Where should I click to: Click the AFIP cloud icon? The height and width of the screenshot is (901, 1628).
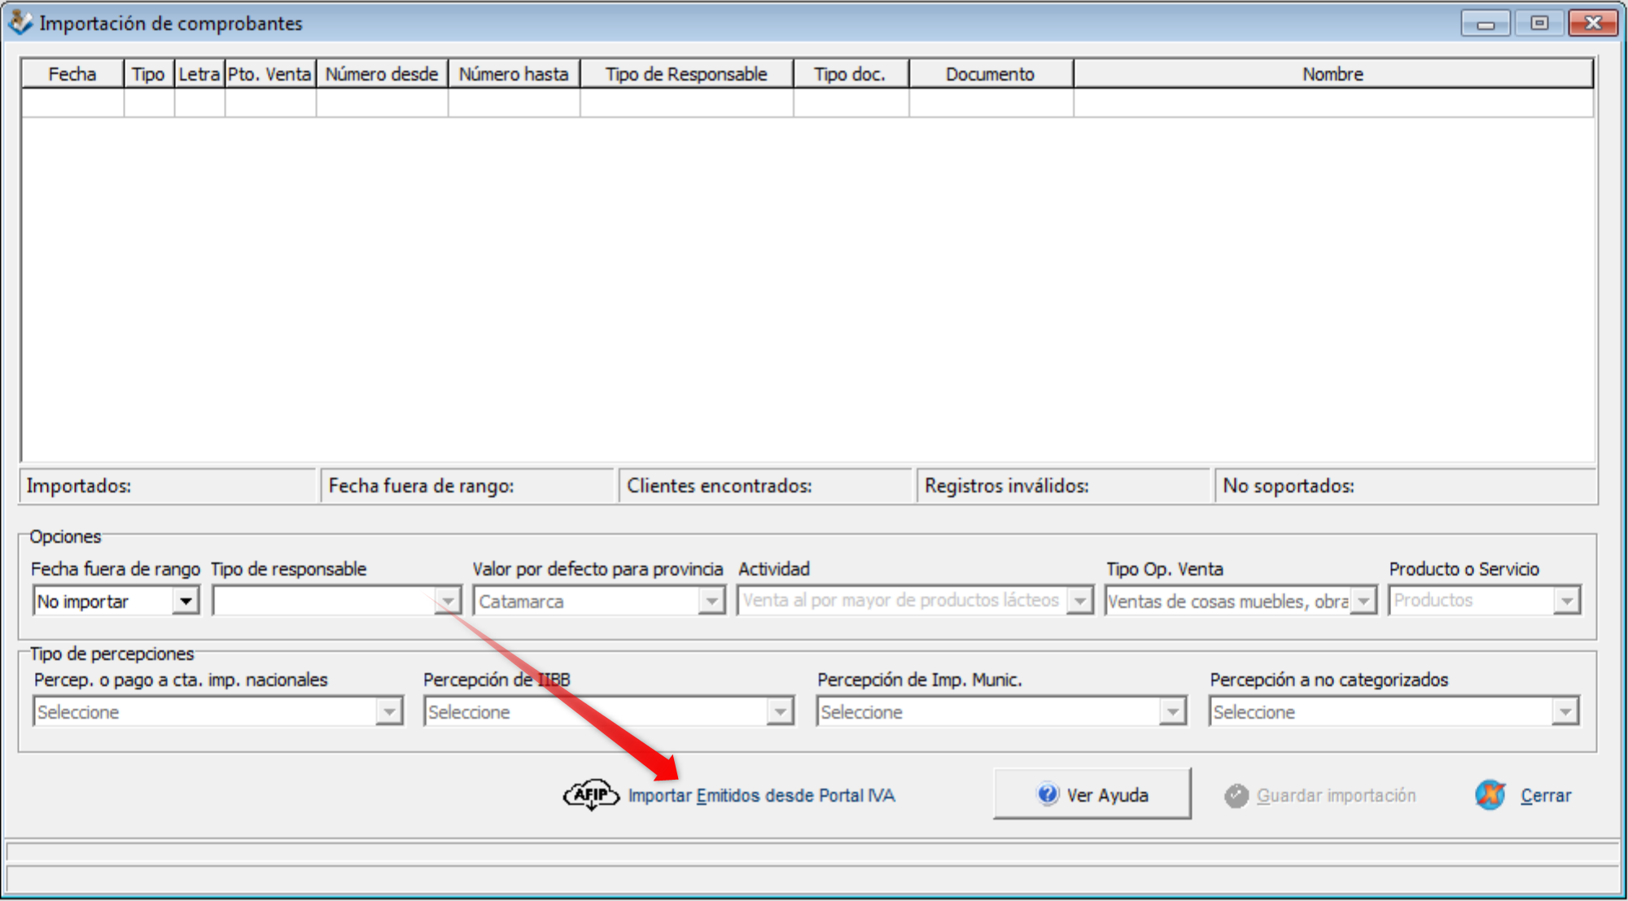coord(591,794)
